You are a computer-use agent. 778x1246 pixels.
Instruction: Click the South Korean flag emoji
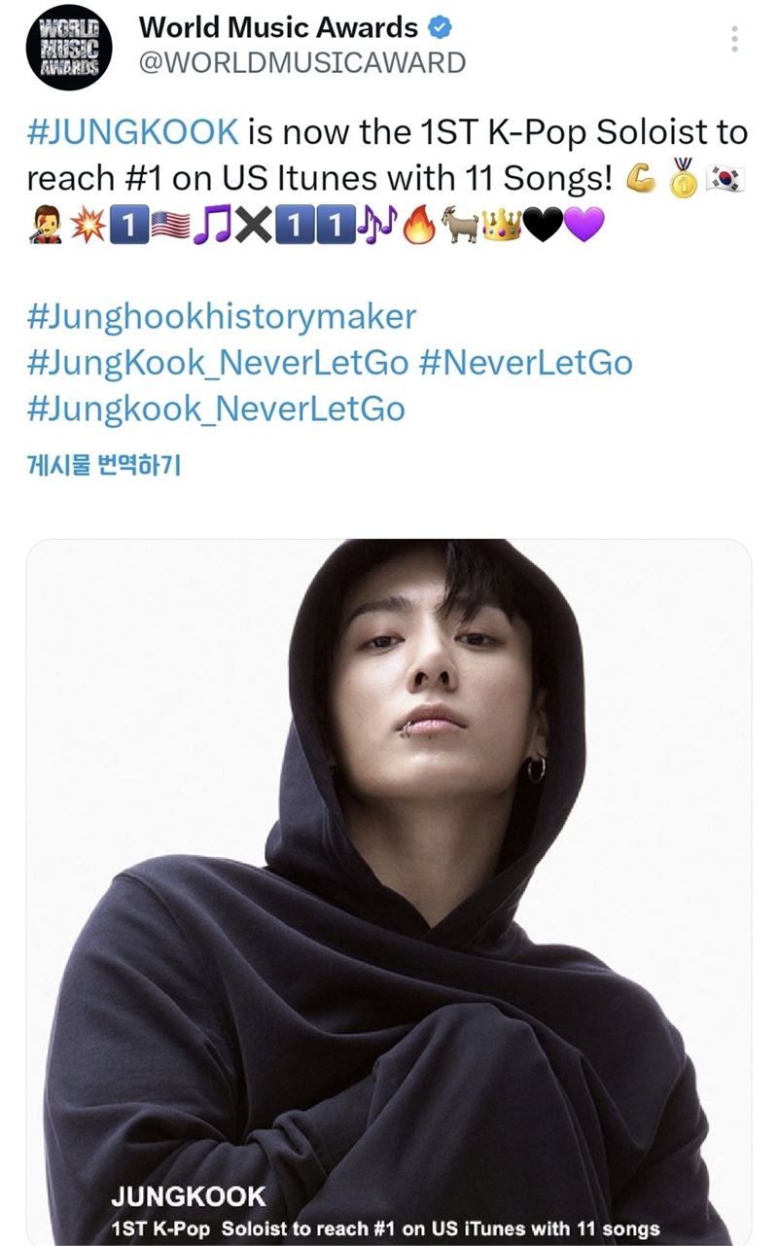click(x=725, y=178)
